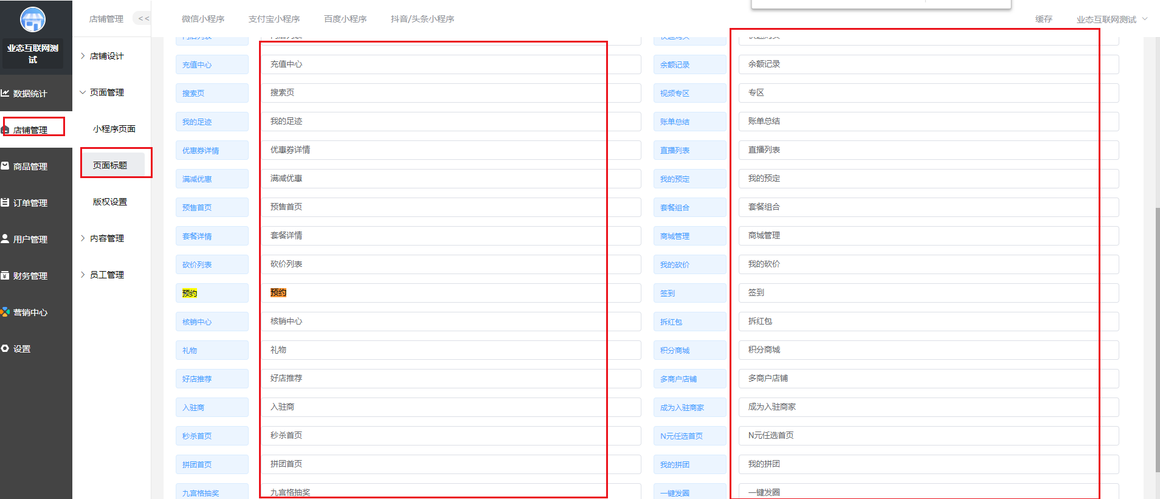
Task: Click the 核销中心 title input
Action: (451, 322)
